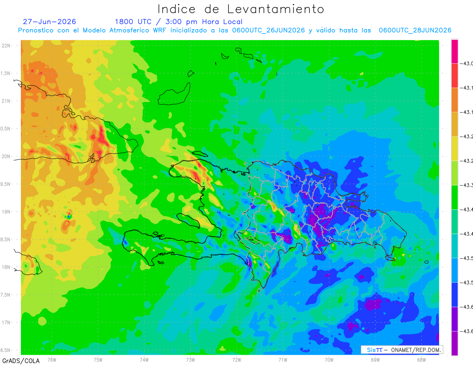Click the '1800 UTC / 3:00 pm Hora Local' time
This screenshot has width=473, height=365.
coord(179,22)
